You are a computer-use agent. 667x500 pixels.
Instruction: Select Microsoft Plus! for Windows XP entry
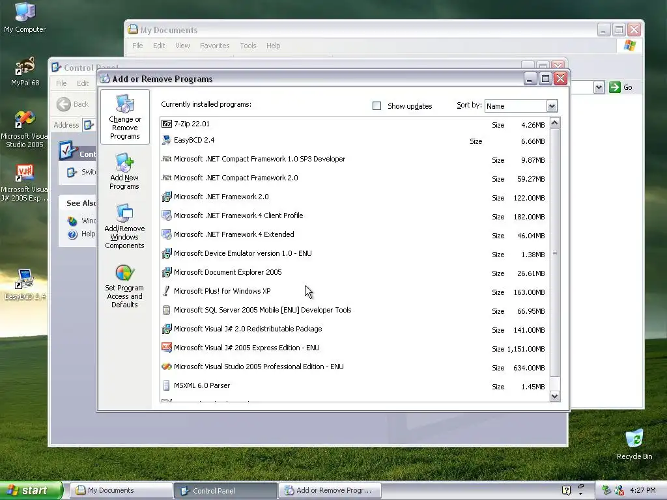click(355, 291)
